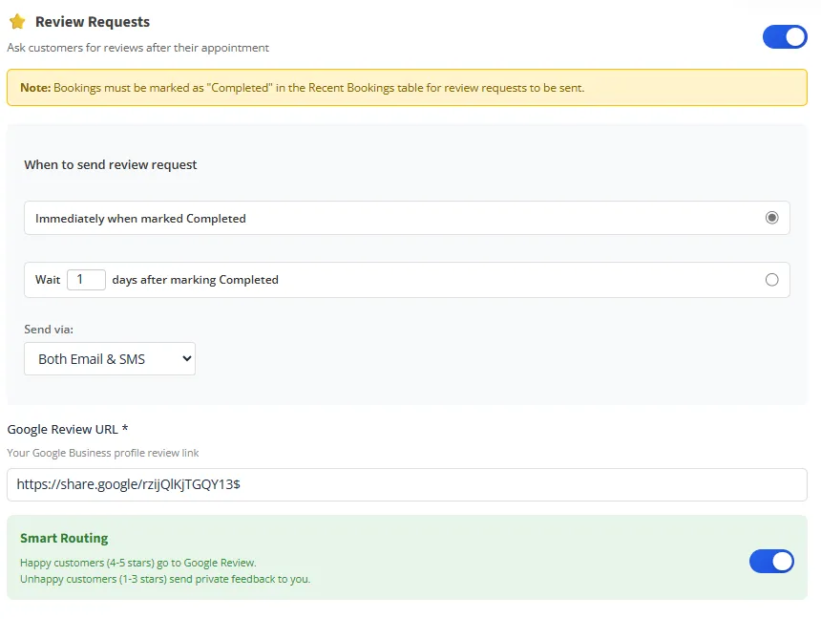Click the "Send via:" label
The image size is (821, 619).
(49, 329)
